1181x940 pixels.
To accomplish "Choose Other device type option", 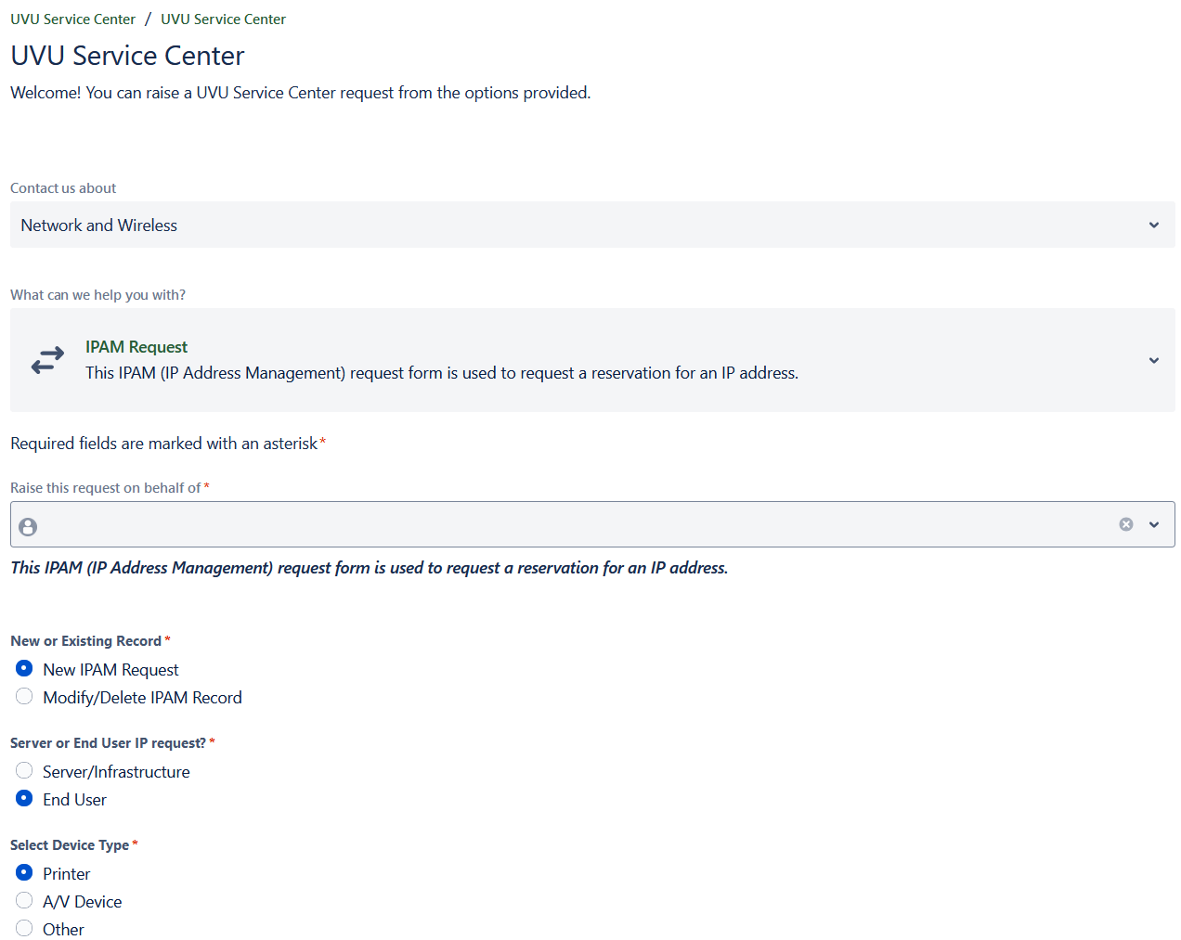I will point(24,929).
